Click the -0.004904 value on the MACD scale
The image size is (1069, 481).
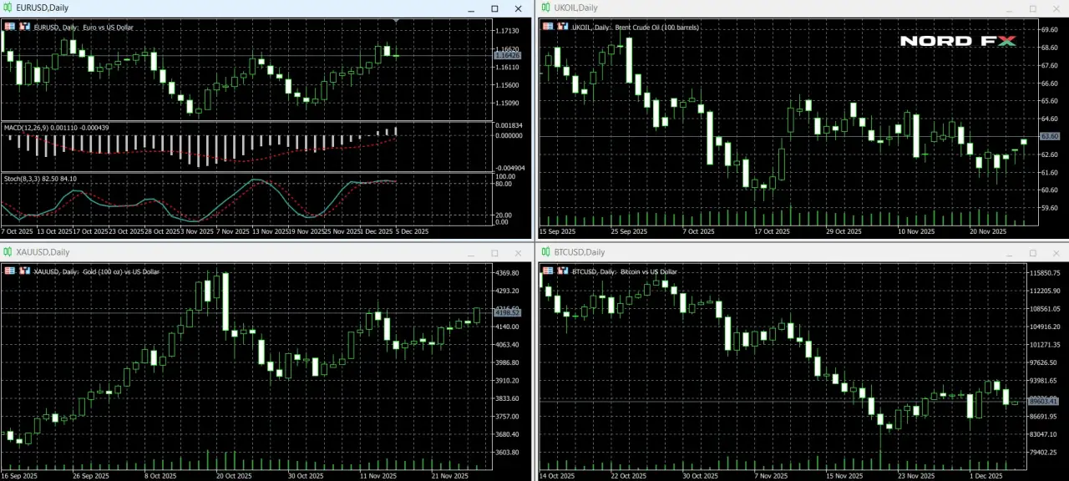coord(509,168)
